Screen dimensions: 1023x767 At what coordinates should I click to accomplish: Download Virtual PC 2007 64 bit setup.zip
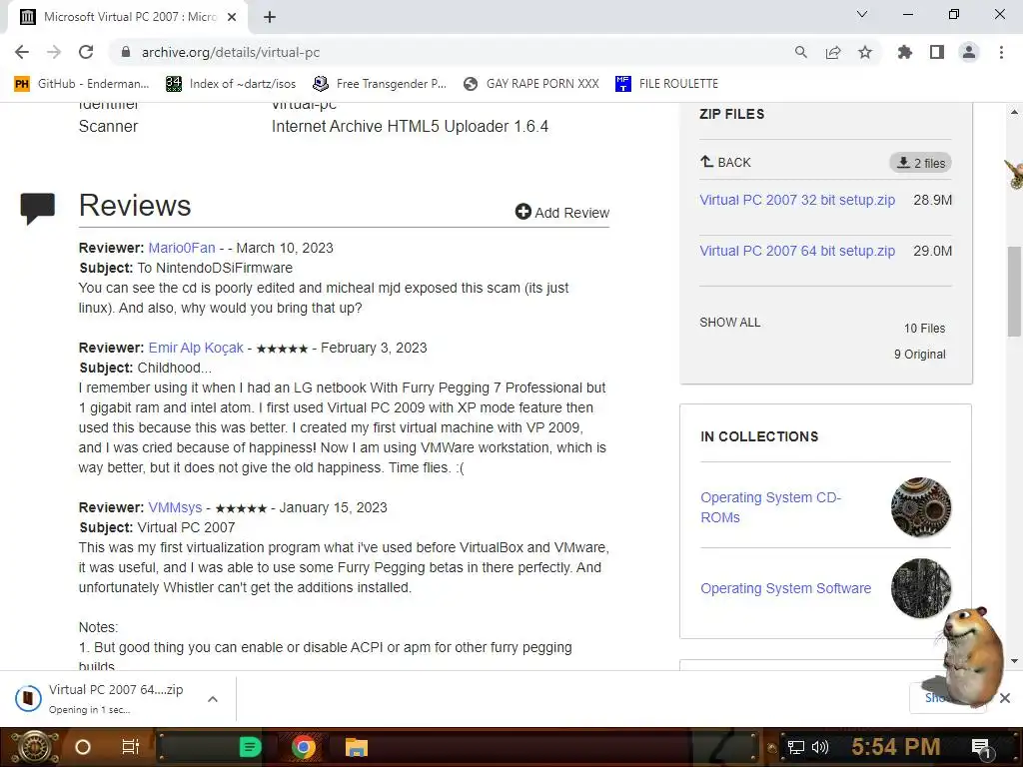(797, 251)
